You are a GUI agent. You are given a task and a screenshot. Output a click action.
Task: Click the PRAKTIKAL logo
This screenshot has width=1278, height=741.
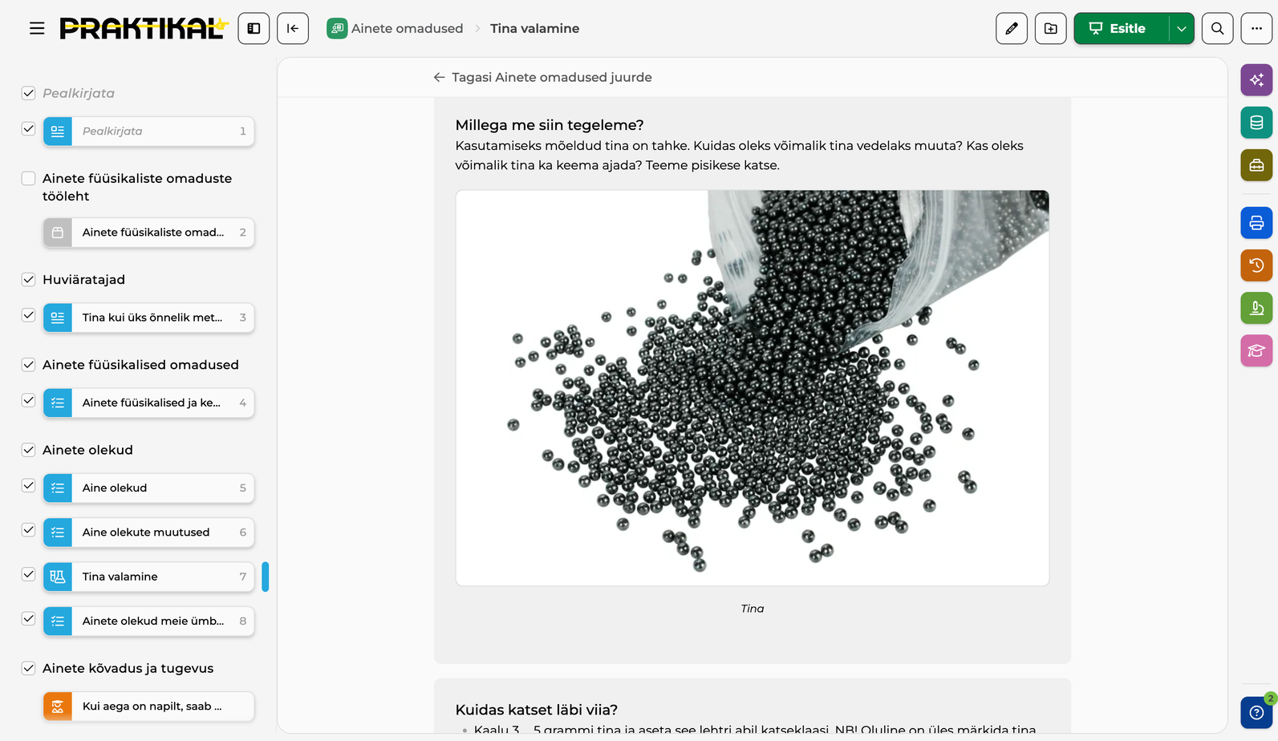tap(144, 29)
